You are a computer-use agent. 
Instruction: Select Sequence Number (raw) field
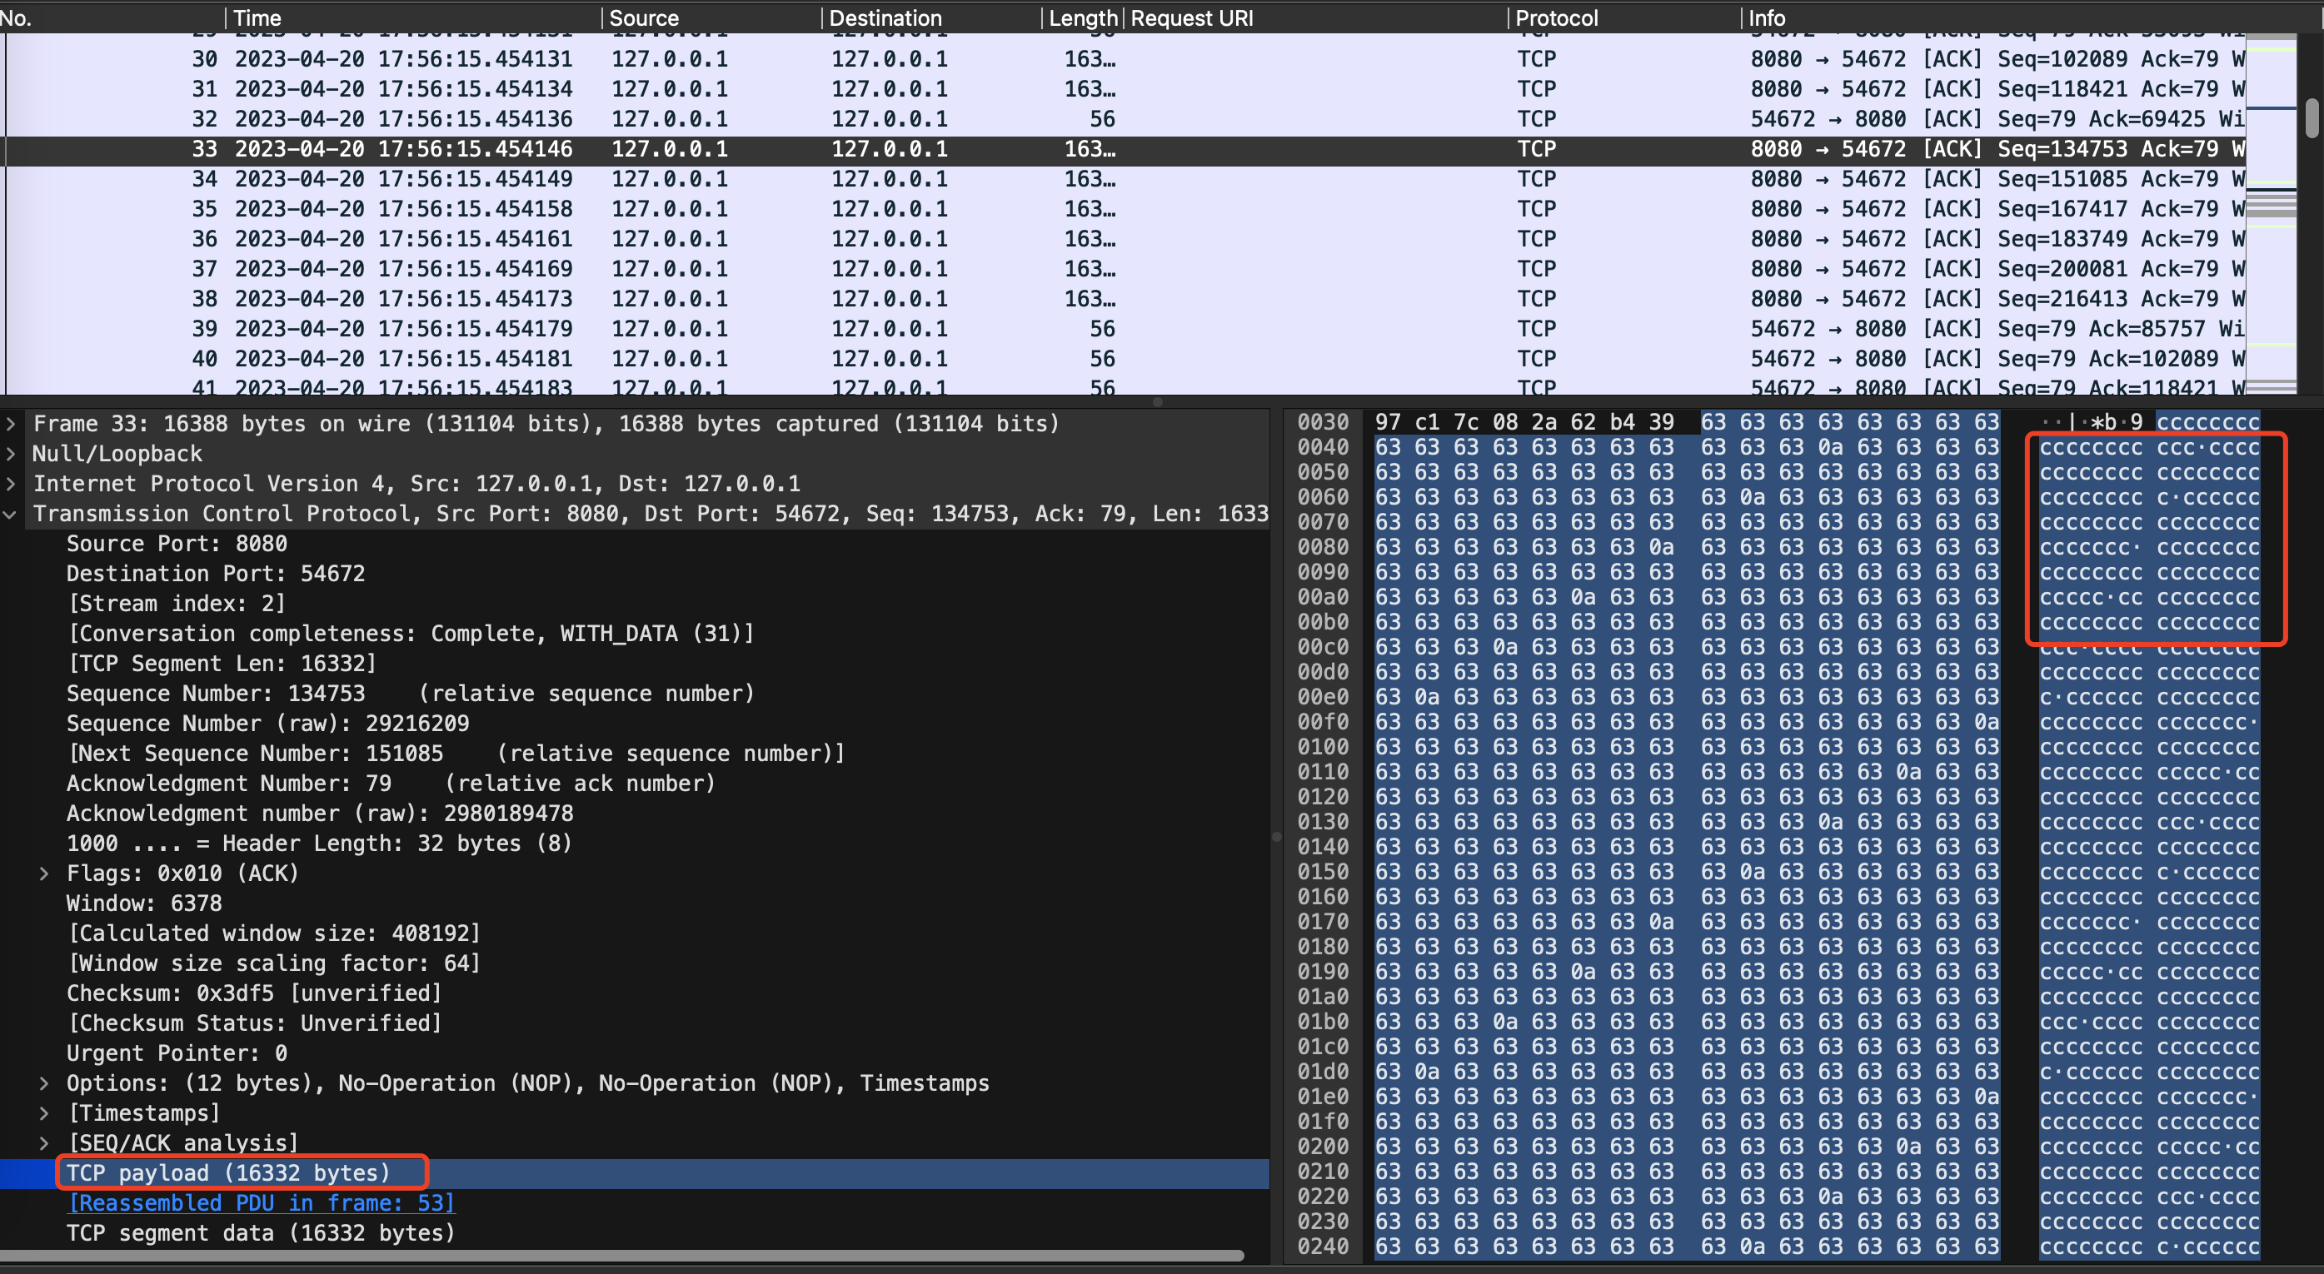tap(634, 723)
